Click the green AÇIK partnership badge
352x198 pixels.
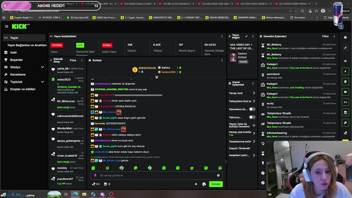coord(80,45)
